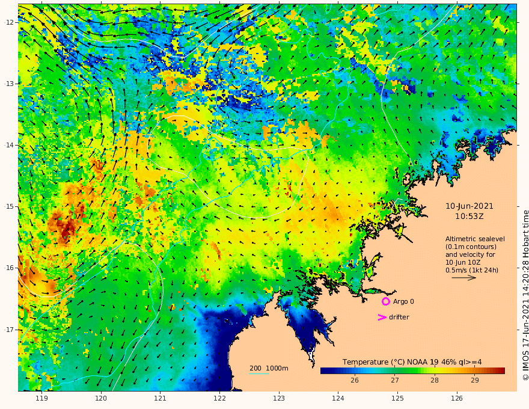
Task: Click latitude label -12 on left axis
Action: (9, 22)
